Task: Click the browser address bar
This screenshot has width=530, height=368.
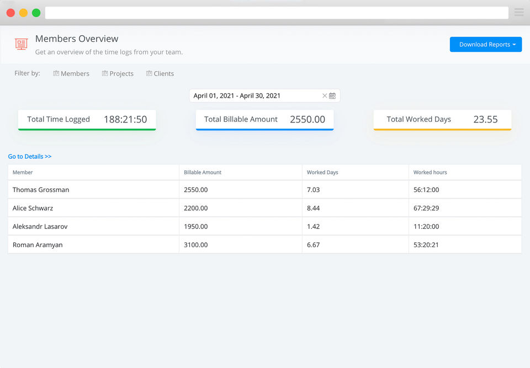Action: pos(276,13)
